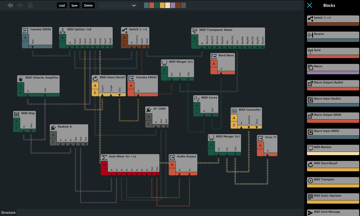This screenshot has width=360, height=216.
Task: Select Macro Output (Audio) in Blocks list
Action: (x=333, y=85)
